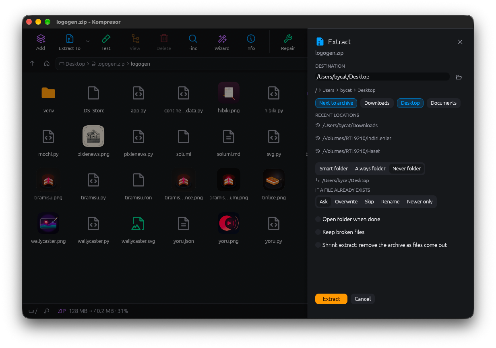Switch to Smart folder mode
Screen dimensions: 496x348
pyautogui.click(x=334, y=169)
